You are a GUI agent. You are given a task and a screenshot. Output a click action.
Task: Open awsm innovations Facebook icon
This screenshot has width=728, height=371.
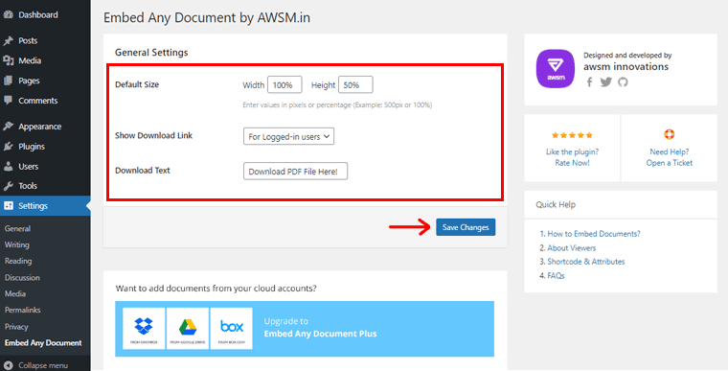589,82
